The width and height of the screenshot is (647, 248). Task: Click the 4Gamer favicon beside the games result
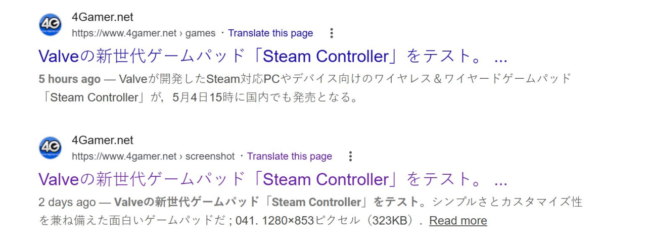[50, 25]
